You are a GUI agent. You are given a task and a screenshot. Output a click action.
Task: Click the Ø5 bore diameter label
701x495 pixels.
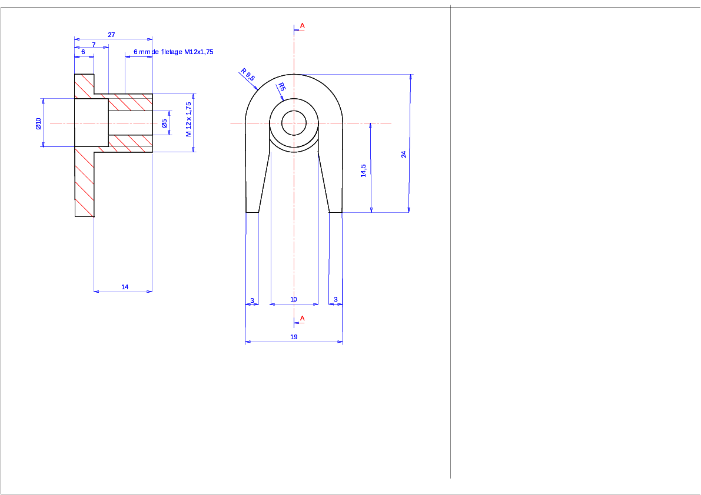[x=165, y=123]
